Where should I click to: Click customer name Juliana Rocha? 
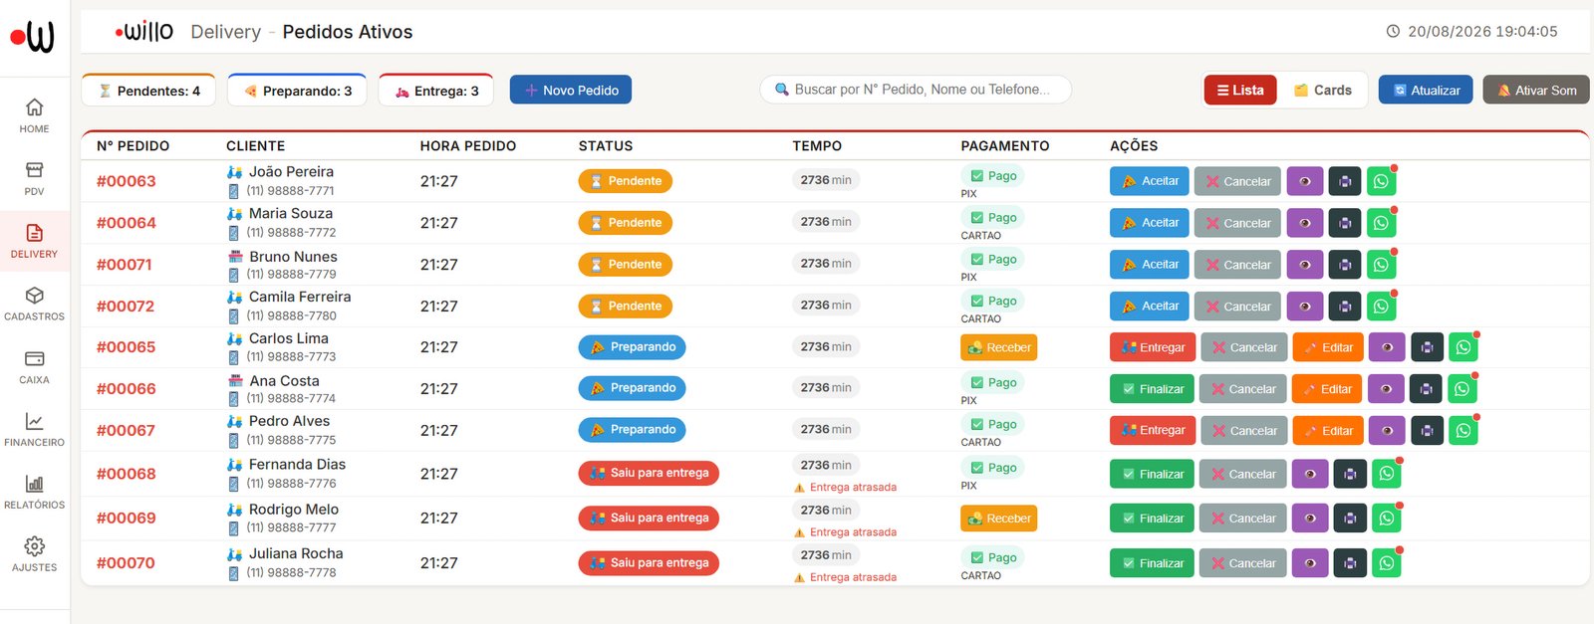tap(296, 554)
